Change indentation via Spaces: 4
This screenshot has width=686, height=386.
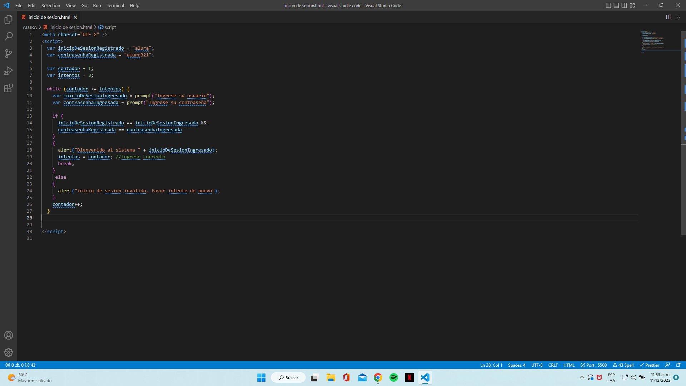517,365
